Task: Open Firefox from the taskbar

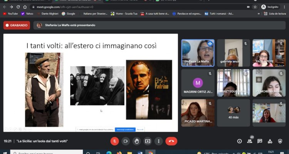Action: pos(119,152)
